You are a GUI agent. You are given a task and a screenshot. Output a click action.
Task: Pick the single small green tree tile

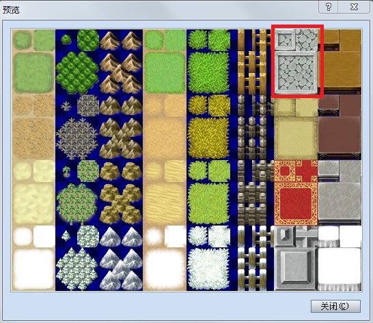click(x=66, y=40)
